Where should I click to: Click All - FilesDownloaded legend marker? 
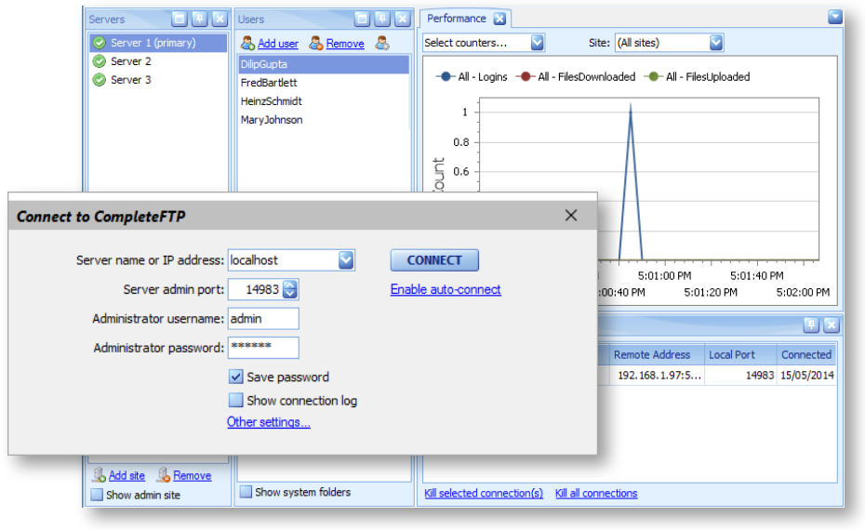coord(526,76)
